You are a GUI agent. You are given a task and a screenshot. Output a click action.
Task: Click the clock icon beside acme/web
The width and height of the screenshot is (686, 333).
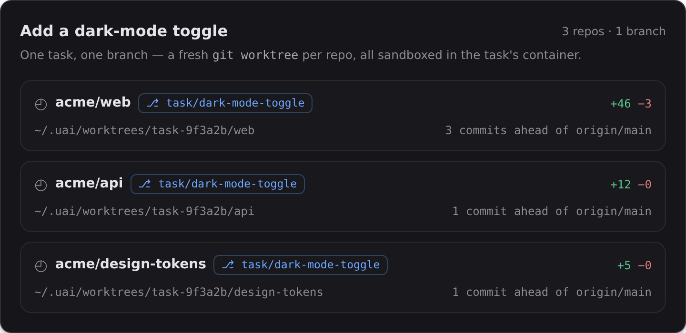pos(41,104)
